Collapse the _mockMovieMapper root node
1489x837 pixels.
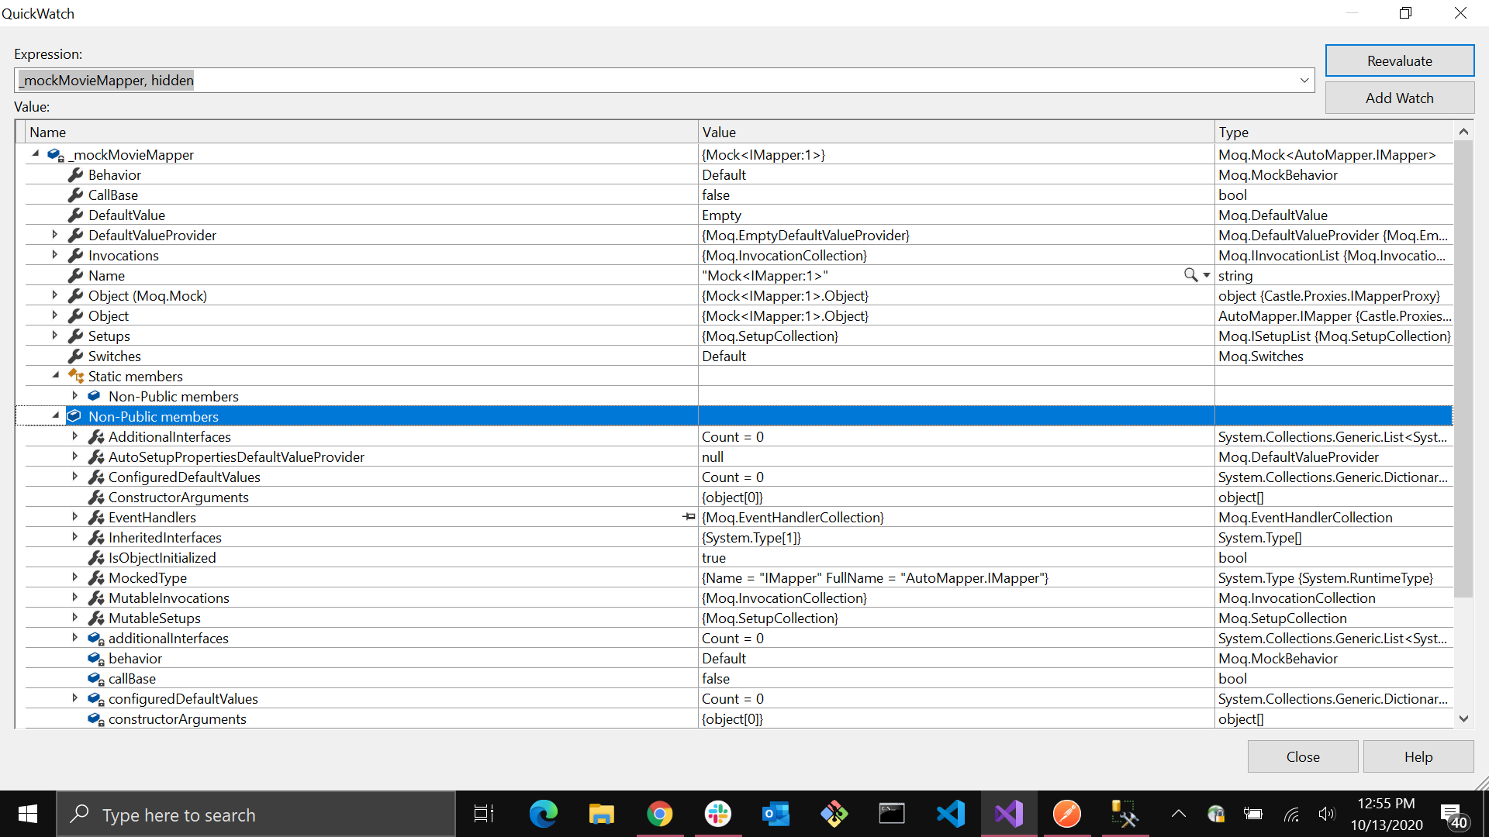(36, 154)
